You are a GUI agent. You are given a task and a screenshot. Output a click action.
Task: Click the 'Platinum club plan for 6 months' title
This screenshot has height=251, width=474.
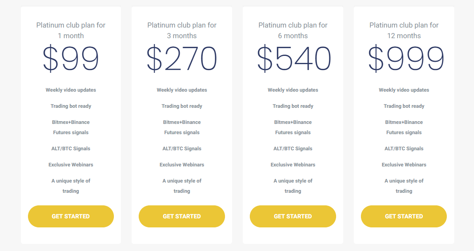(x=293, y=30)
